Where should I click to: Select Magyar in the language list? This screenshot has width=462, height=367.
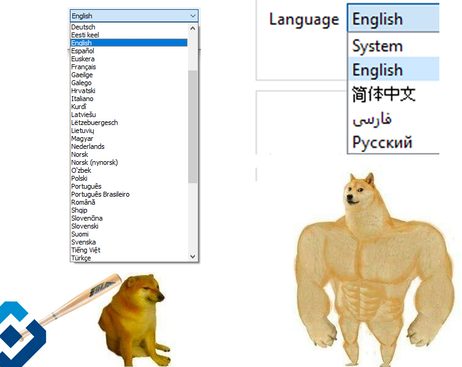(129, 138)
